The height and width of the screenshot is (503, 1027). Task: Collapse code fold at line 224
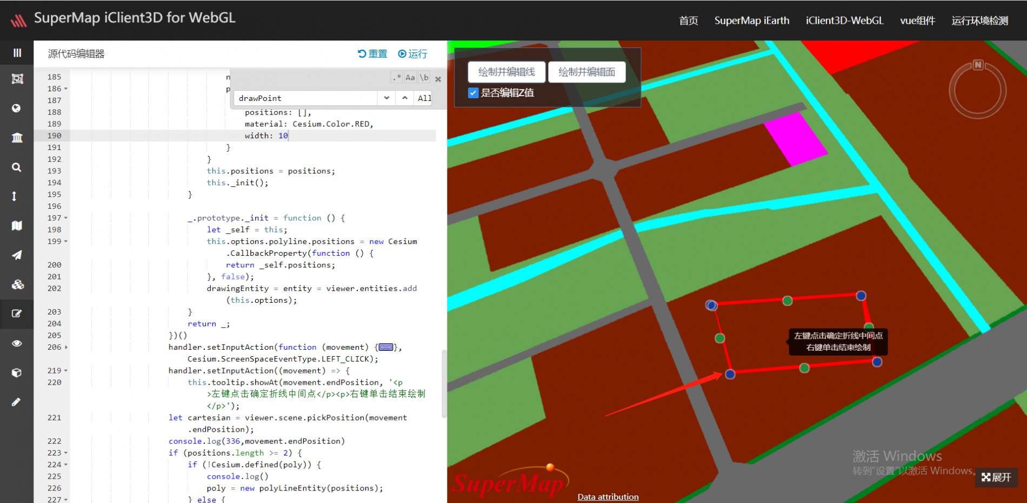pos(66,465)
